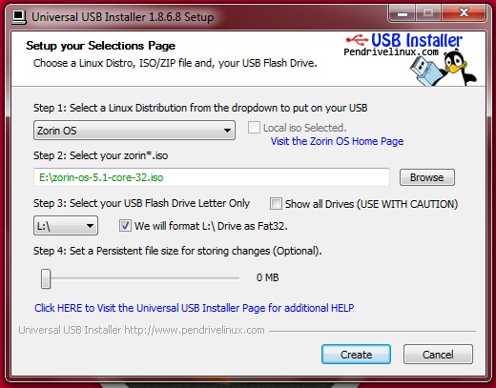This screenshot has height=388, width=496.
Task: Open the additional HELP page link
Action: [x=195, y=308]
